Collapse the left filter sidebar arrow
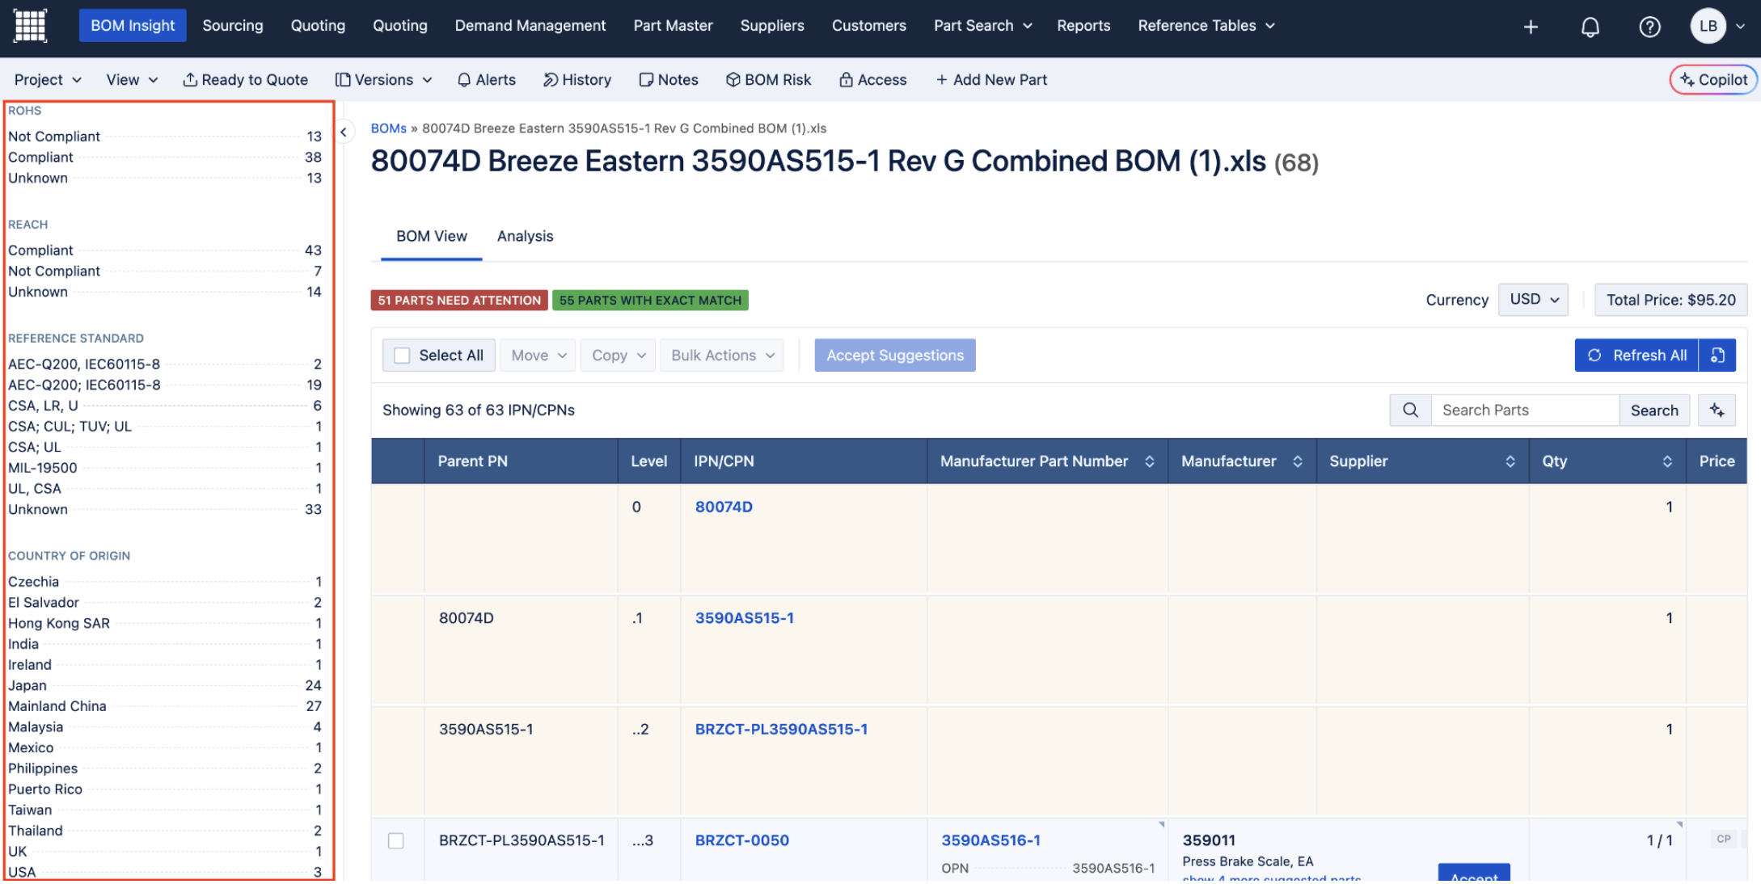Viewport: 1761px width, 884px height. point(344,133)
